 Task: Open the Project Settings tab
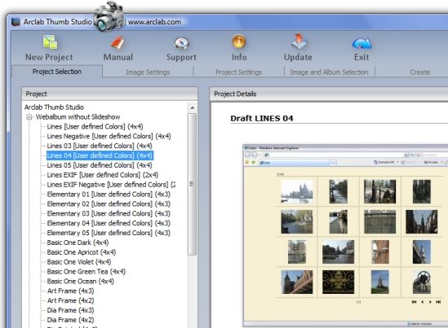pos(238,72)
